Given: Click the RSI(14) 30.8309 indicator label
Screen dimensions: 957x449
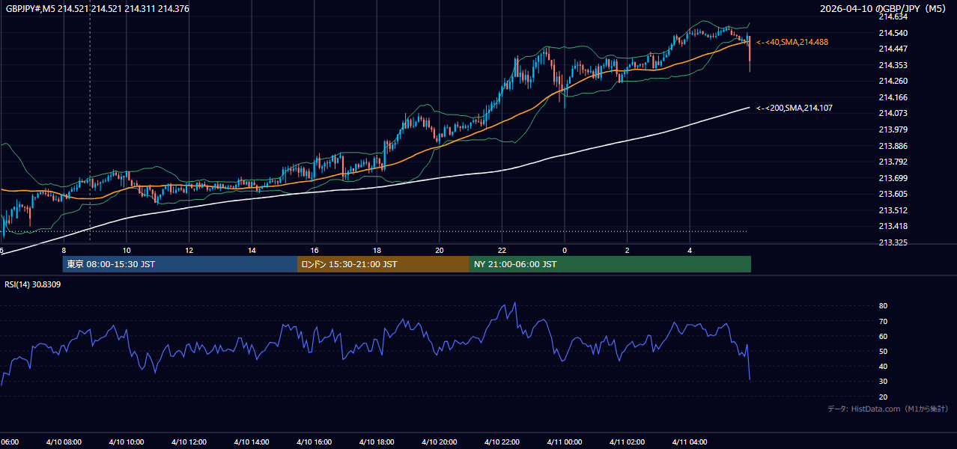Looking at the screenshot, I should point(33,284).
